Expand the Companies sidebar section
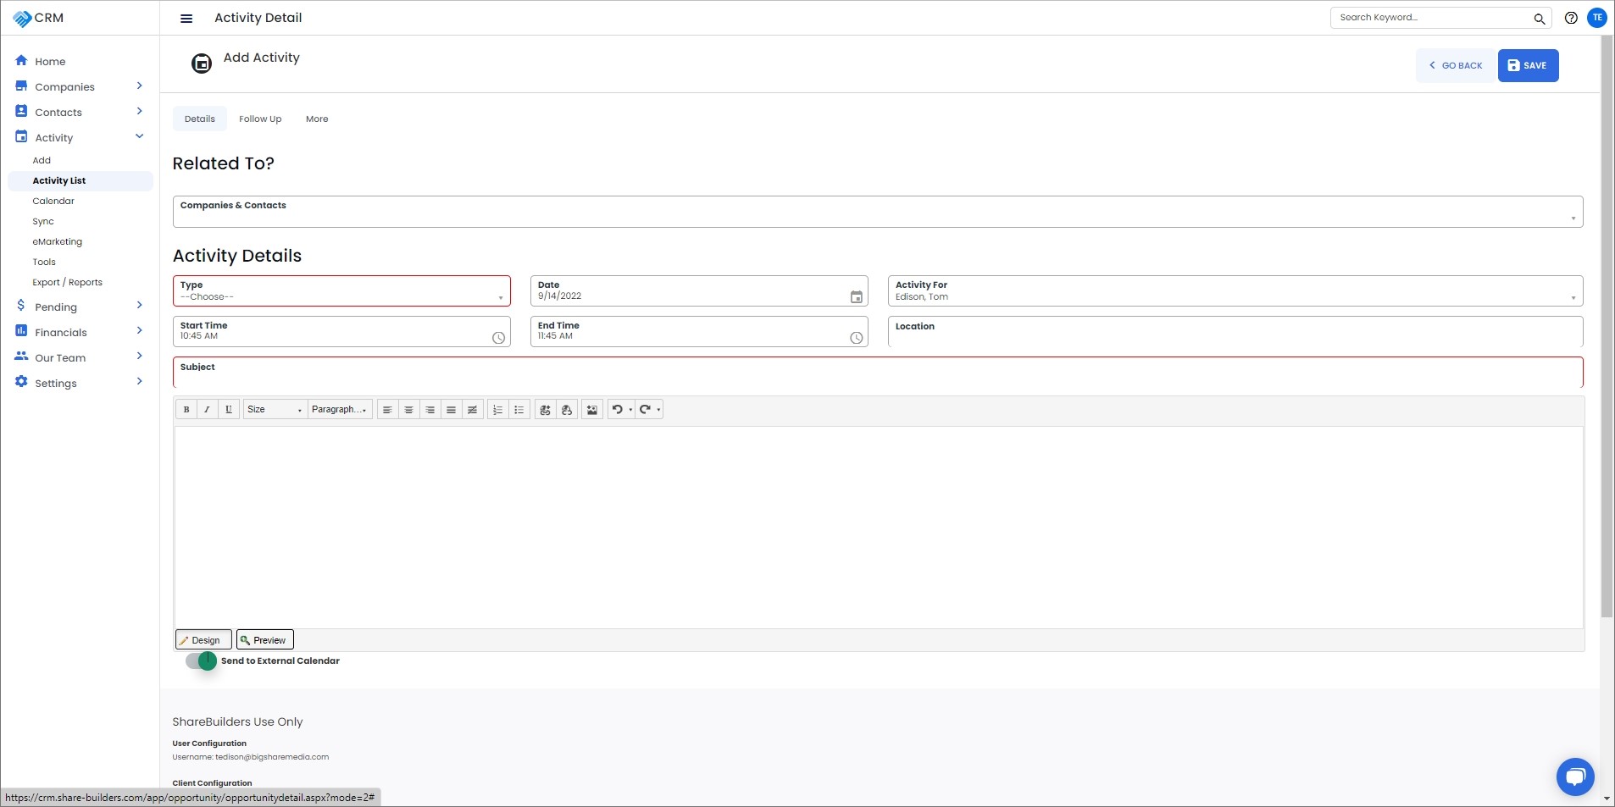This screenshot has width=1615, height=807. [139, 86]
